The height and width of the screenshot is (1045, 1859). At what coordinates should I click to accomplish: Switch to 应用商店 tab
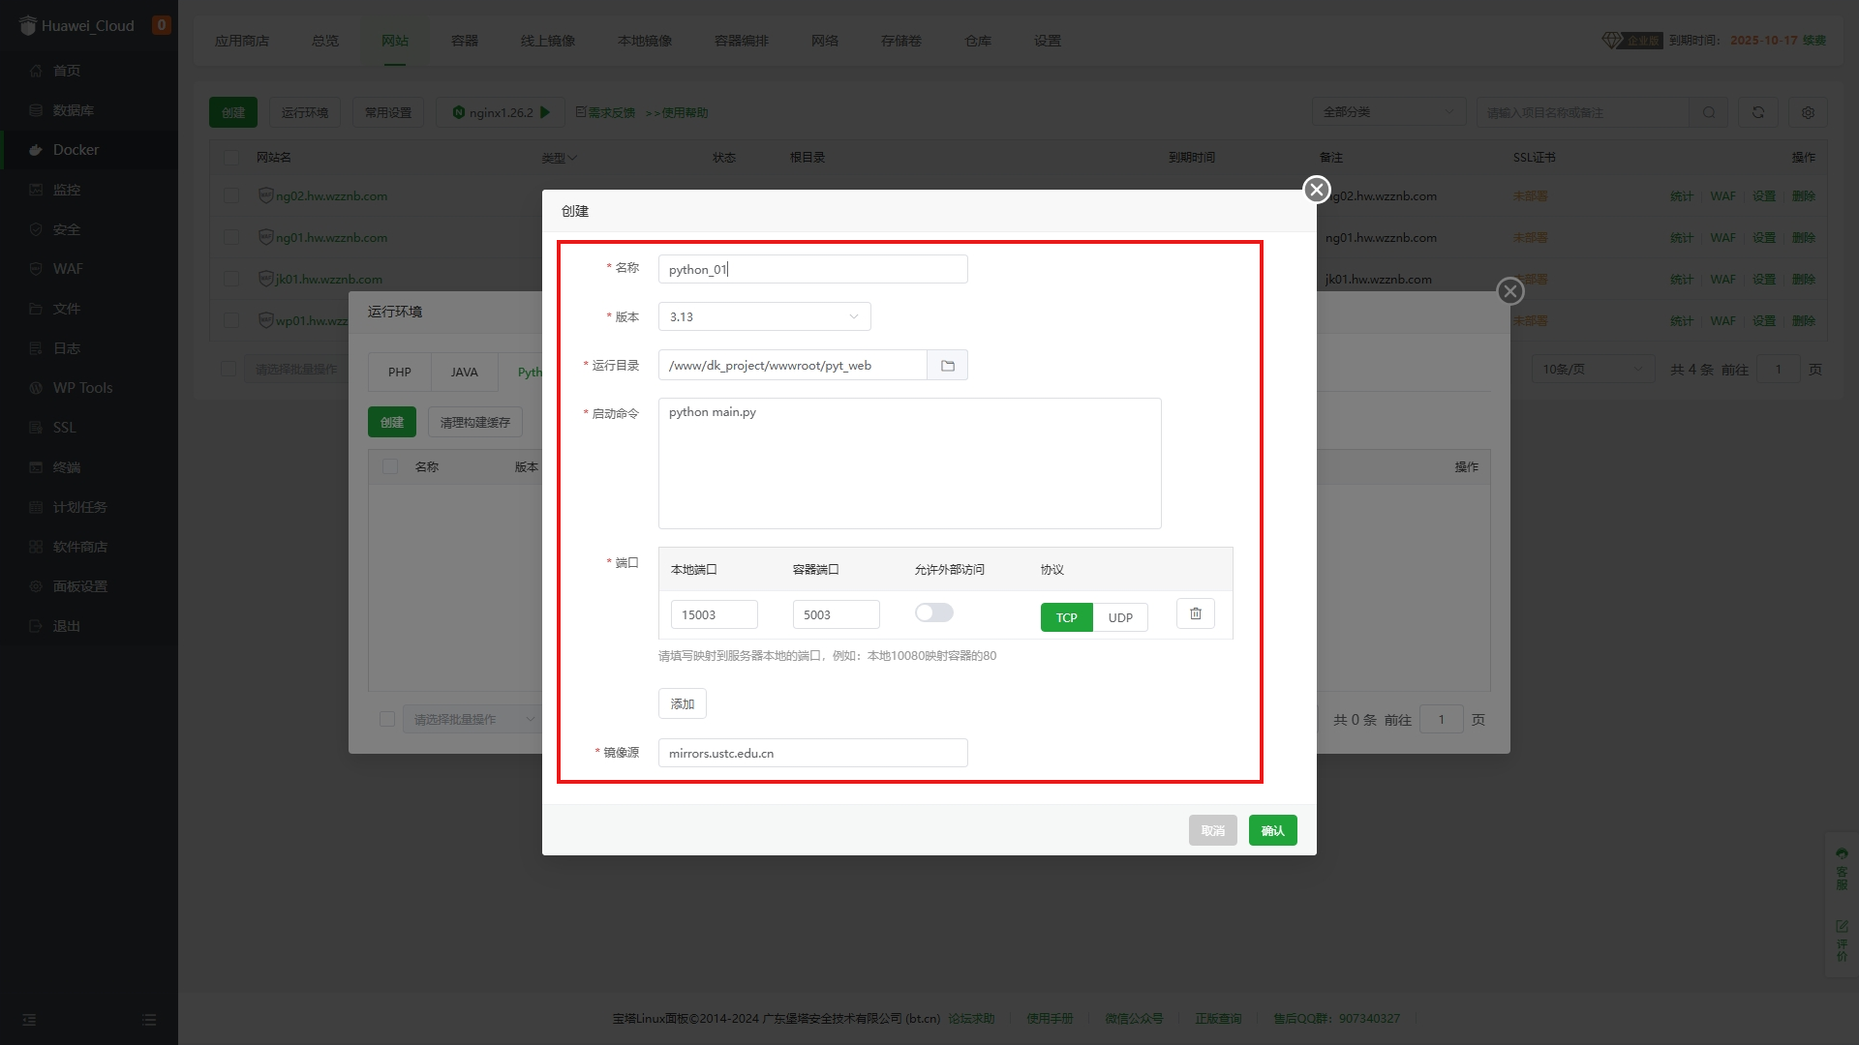[x=242, y=41]
